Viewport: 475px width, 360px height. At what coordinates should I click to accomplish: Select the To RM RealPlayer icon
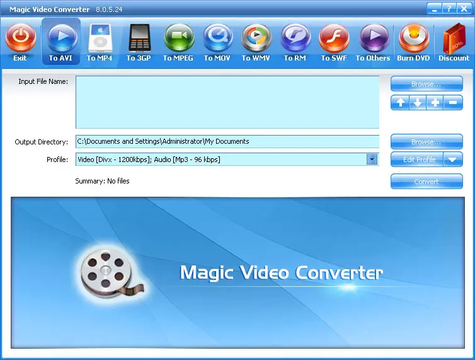[x=295, y=38]
